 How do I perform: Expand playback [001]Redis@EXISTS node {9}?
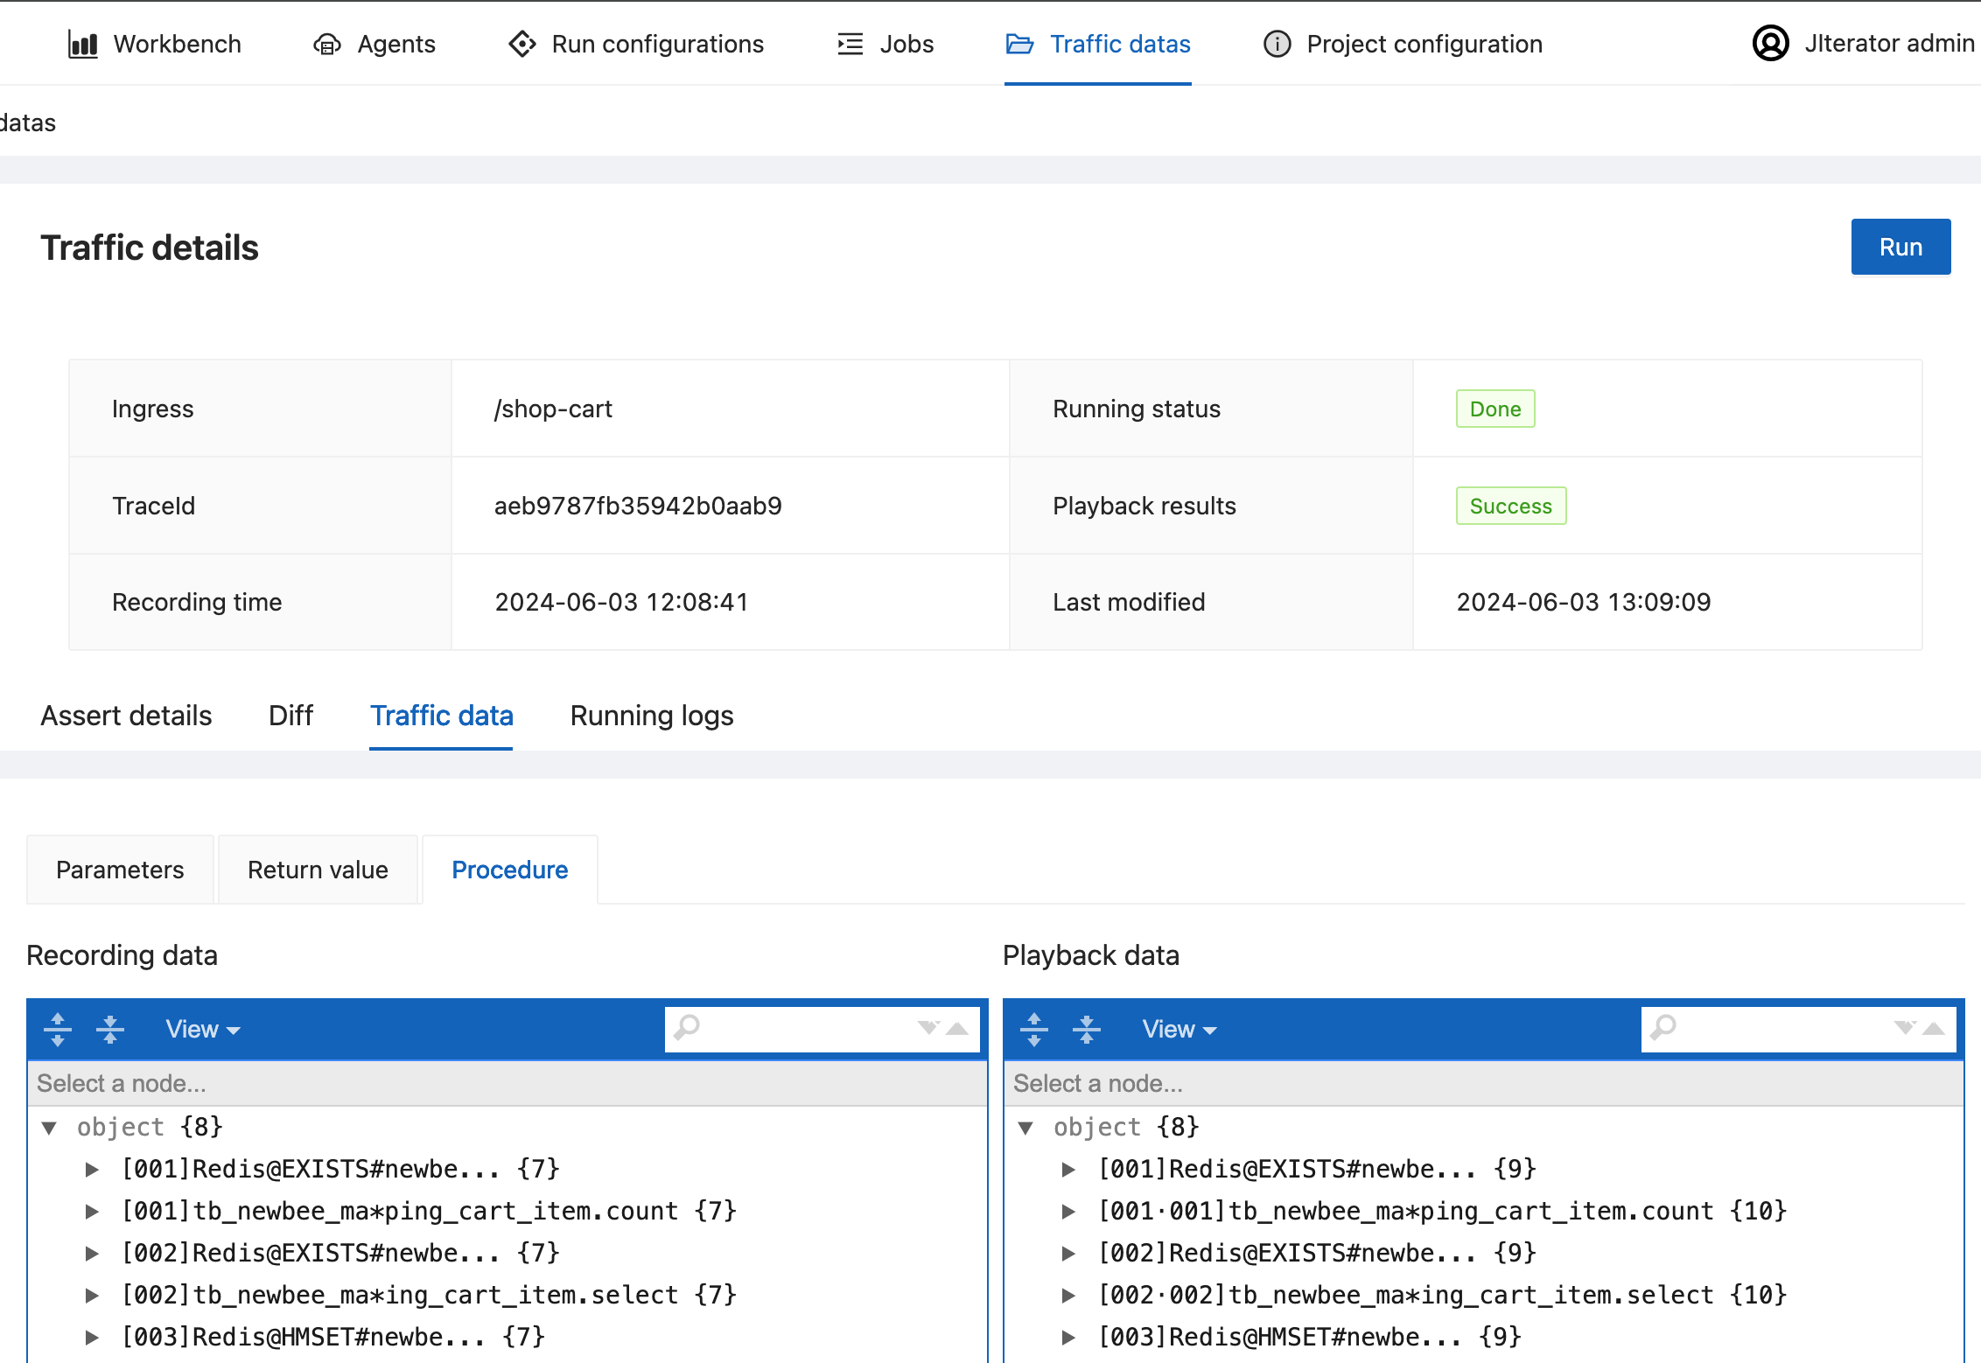[1068, 1170]
